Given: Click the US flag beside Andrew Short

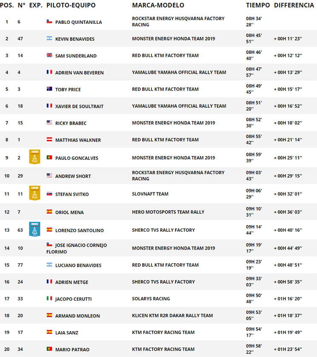Looking at the screenshot, I should click(49, 176).
